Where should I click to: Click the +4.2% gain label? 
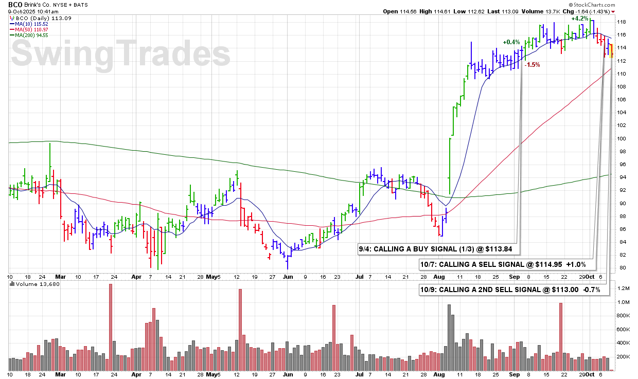coord(579,19)
